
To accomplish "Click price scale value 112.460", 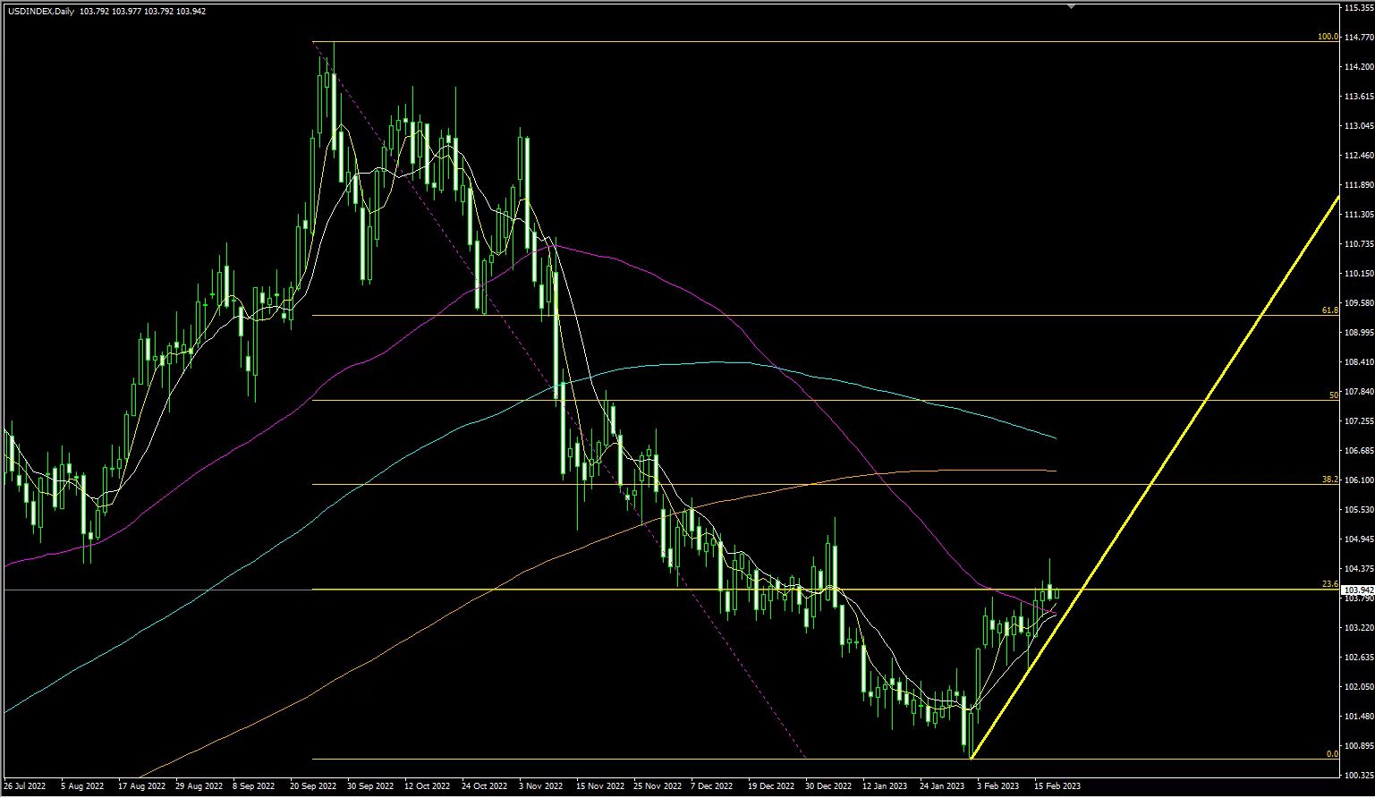I will point(1359,156).
